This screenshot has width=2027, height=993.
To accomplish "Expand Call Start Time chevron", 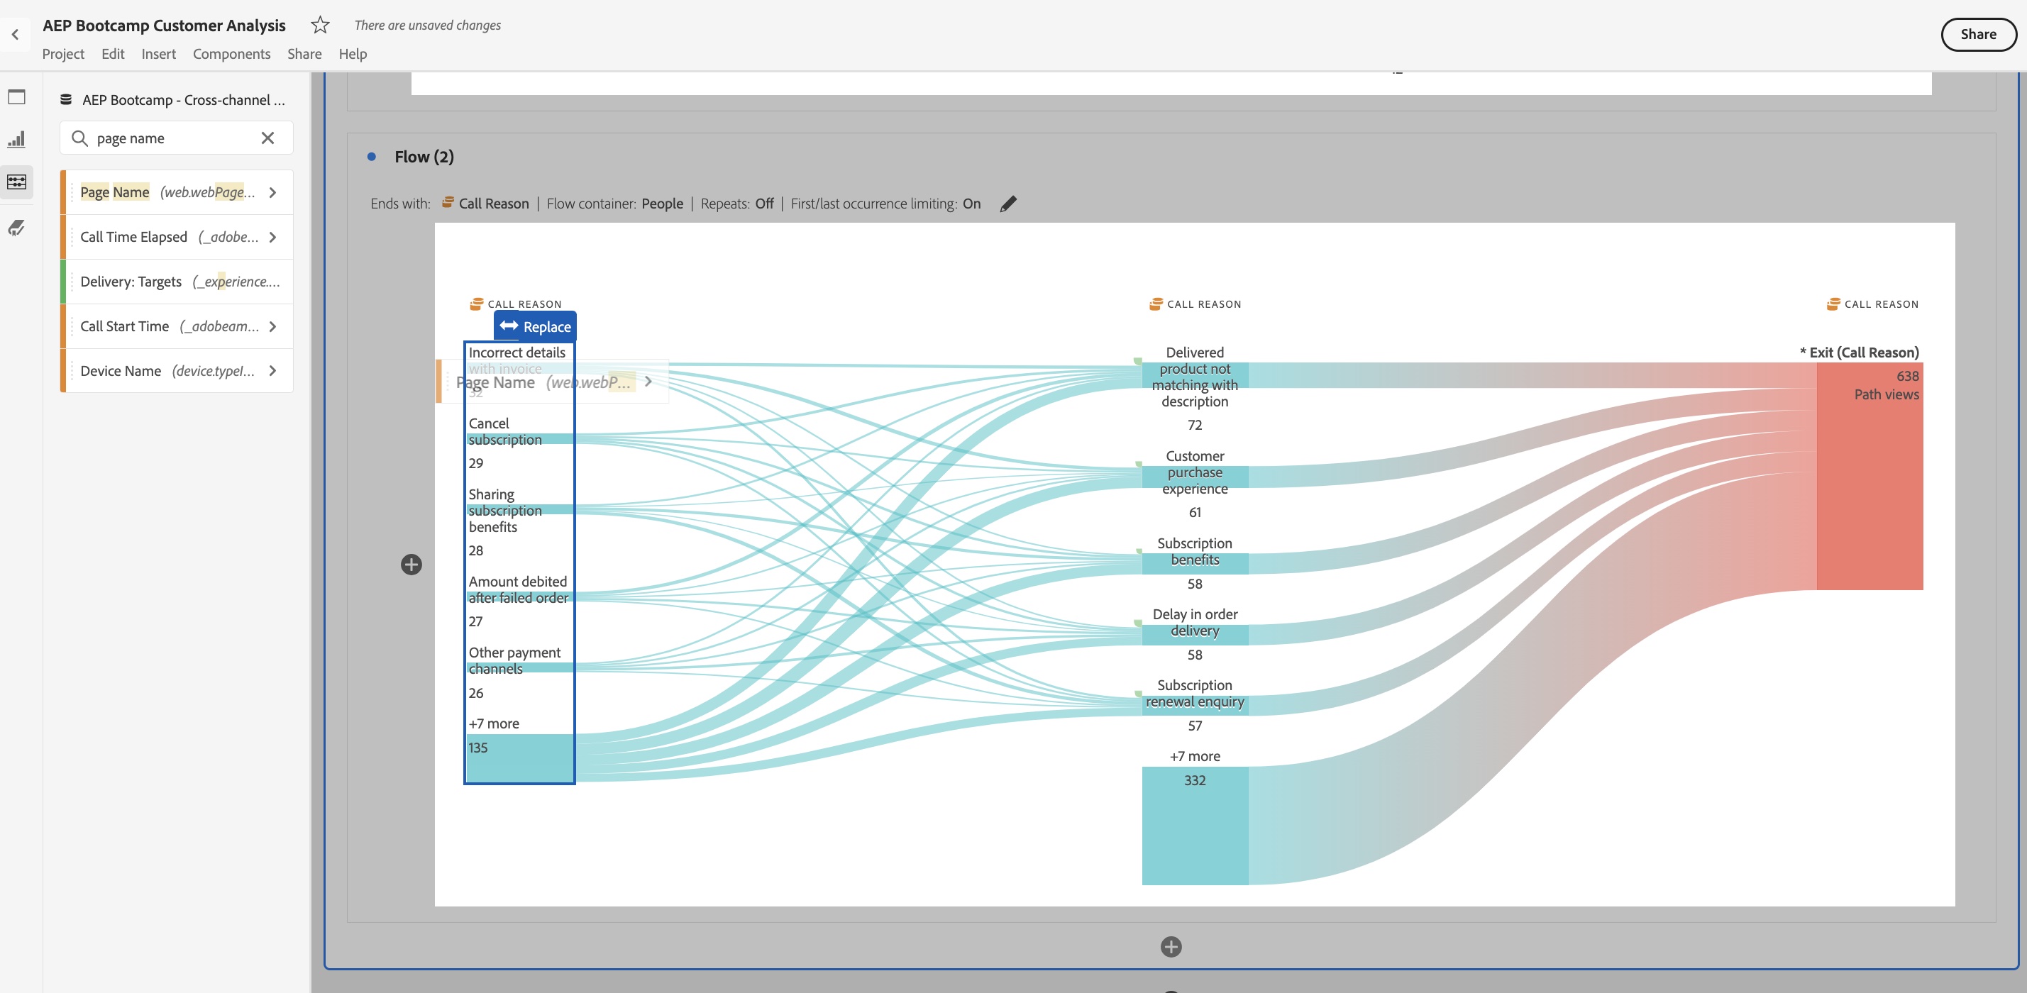I will click(272, 326).
